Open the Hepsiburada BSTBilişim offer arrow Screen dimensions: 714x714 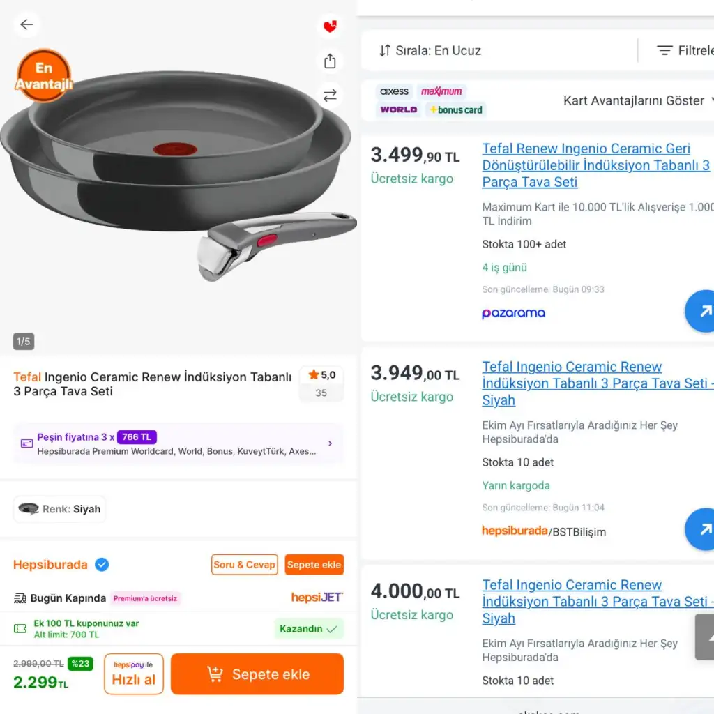[701, 530]
